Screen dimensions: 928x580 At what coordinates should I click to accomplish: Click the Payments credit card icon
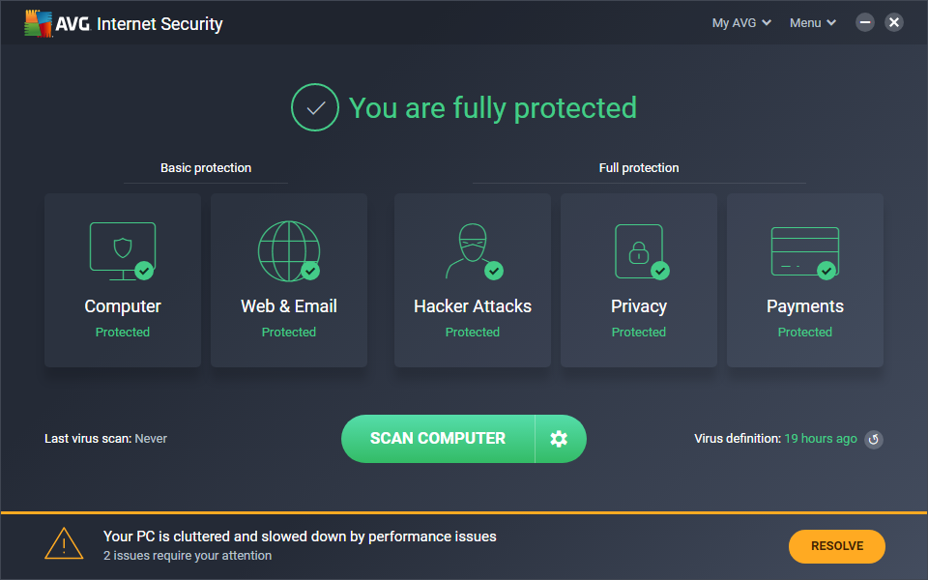click(804, 250)
